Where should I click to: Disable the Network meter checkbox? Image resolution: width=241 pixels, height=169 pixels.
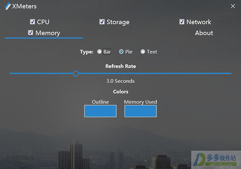pyautogui.click(x=182, y=22)
